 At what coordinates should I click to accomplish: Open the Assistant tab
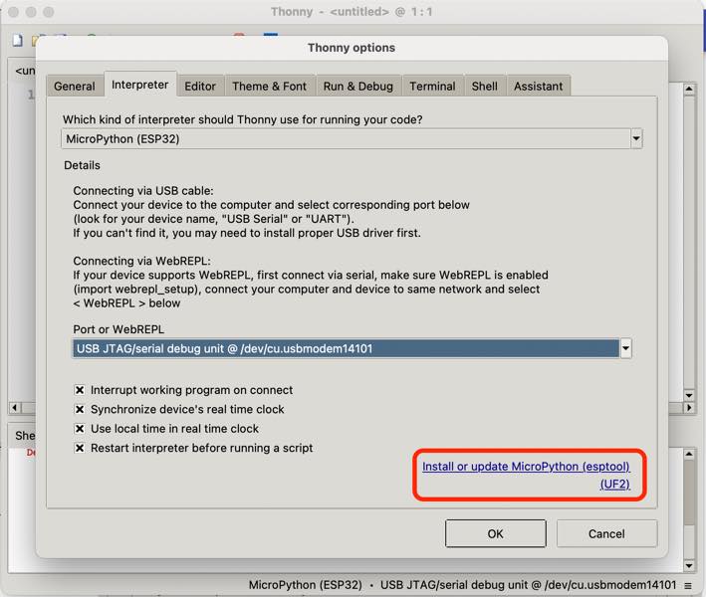[538, 86]
